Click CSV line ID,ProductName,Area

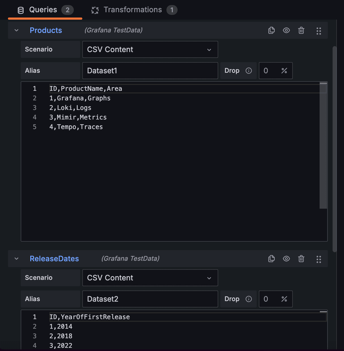(86, 89)
